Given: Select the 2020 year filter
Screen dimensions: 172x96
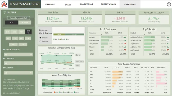Looking at the screenshot, I should click(15, 32).
